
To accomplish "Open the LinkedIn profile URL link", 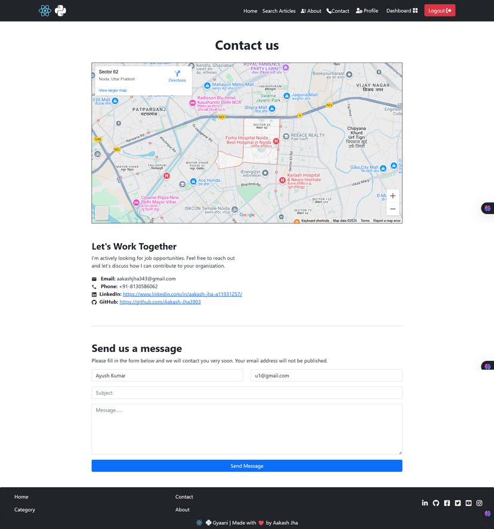I will (182, 294).
